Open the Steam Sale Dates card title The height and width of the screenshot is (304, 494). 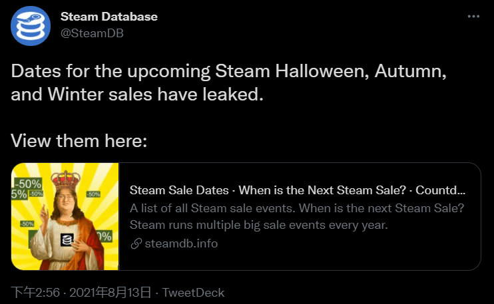[x=298, y=190]
